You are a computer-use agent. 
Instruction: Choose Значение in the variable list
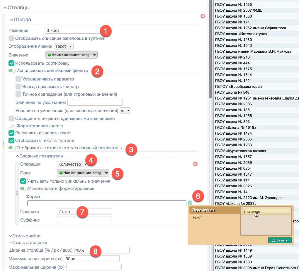click(x=266, y=211)
